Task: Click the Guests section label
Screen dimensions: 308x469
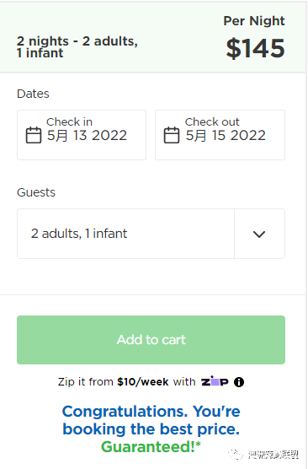Action: pos(36,192)
